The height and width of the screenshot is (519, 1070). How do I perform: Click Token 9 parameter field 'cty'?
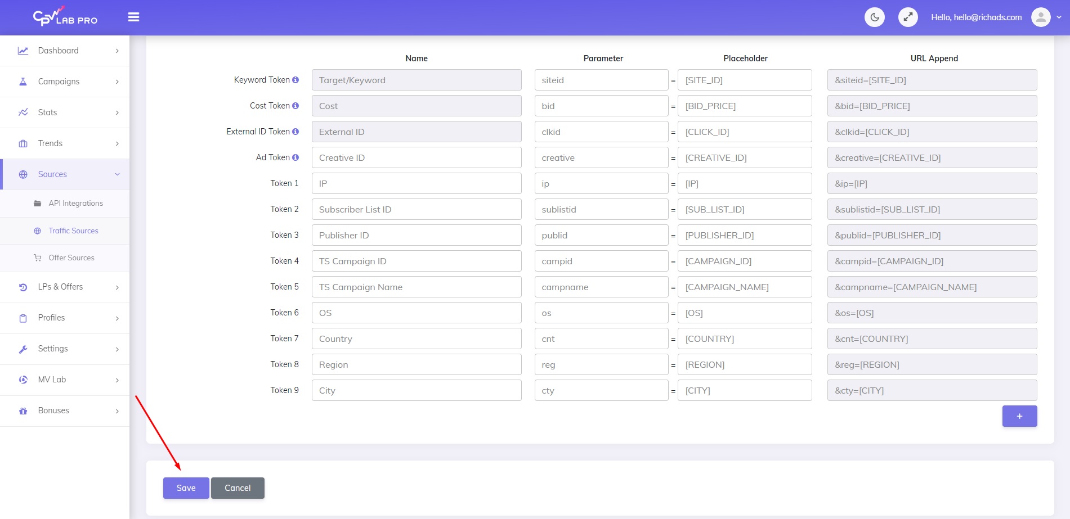pos(601,390)
